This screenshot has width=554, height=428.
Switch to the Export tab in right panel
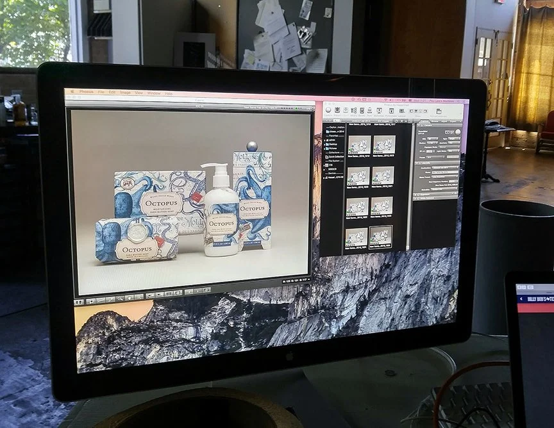click(x=453, y=122)
